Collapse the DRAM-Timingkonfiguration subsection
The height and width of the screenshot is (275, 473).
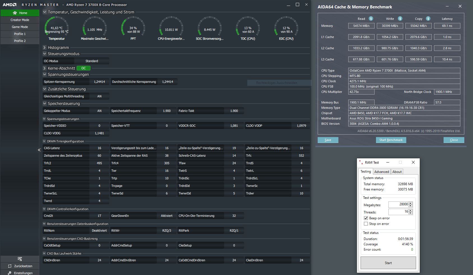tap(44, 141)
